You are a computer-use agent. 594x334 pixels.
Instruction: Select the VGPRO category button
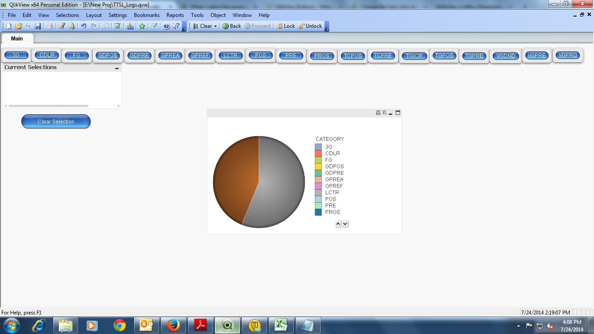567,55
